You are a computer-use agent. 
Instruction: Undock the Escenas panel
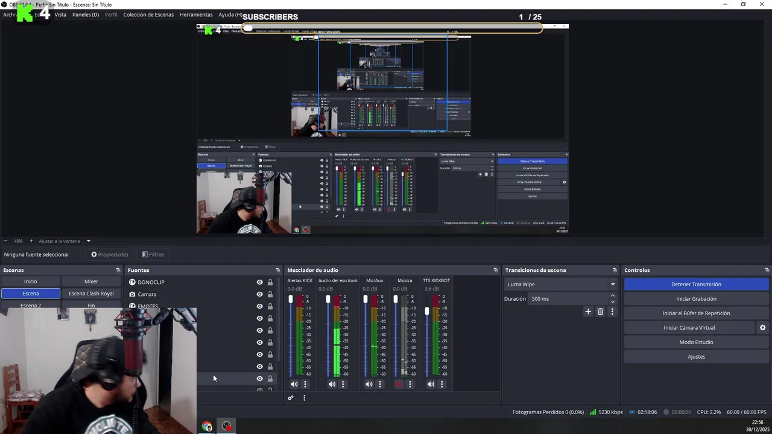pyautogui.click(x=118, y=270)
